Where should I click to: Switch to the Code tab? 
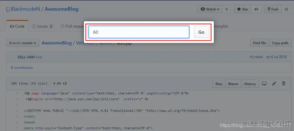17,26
